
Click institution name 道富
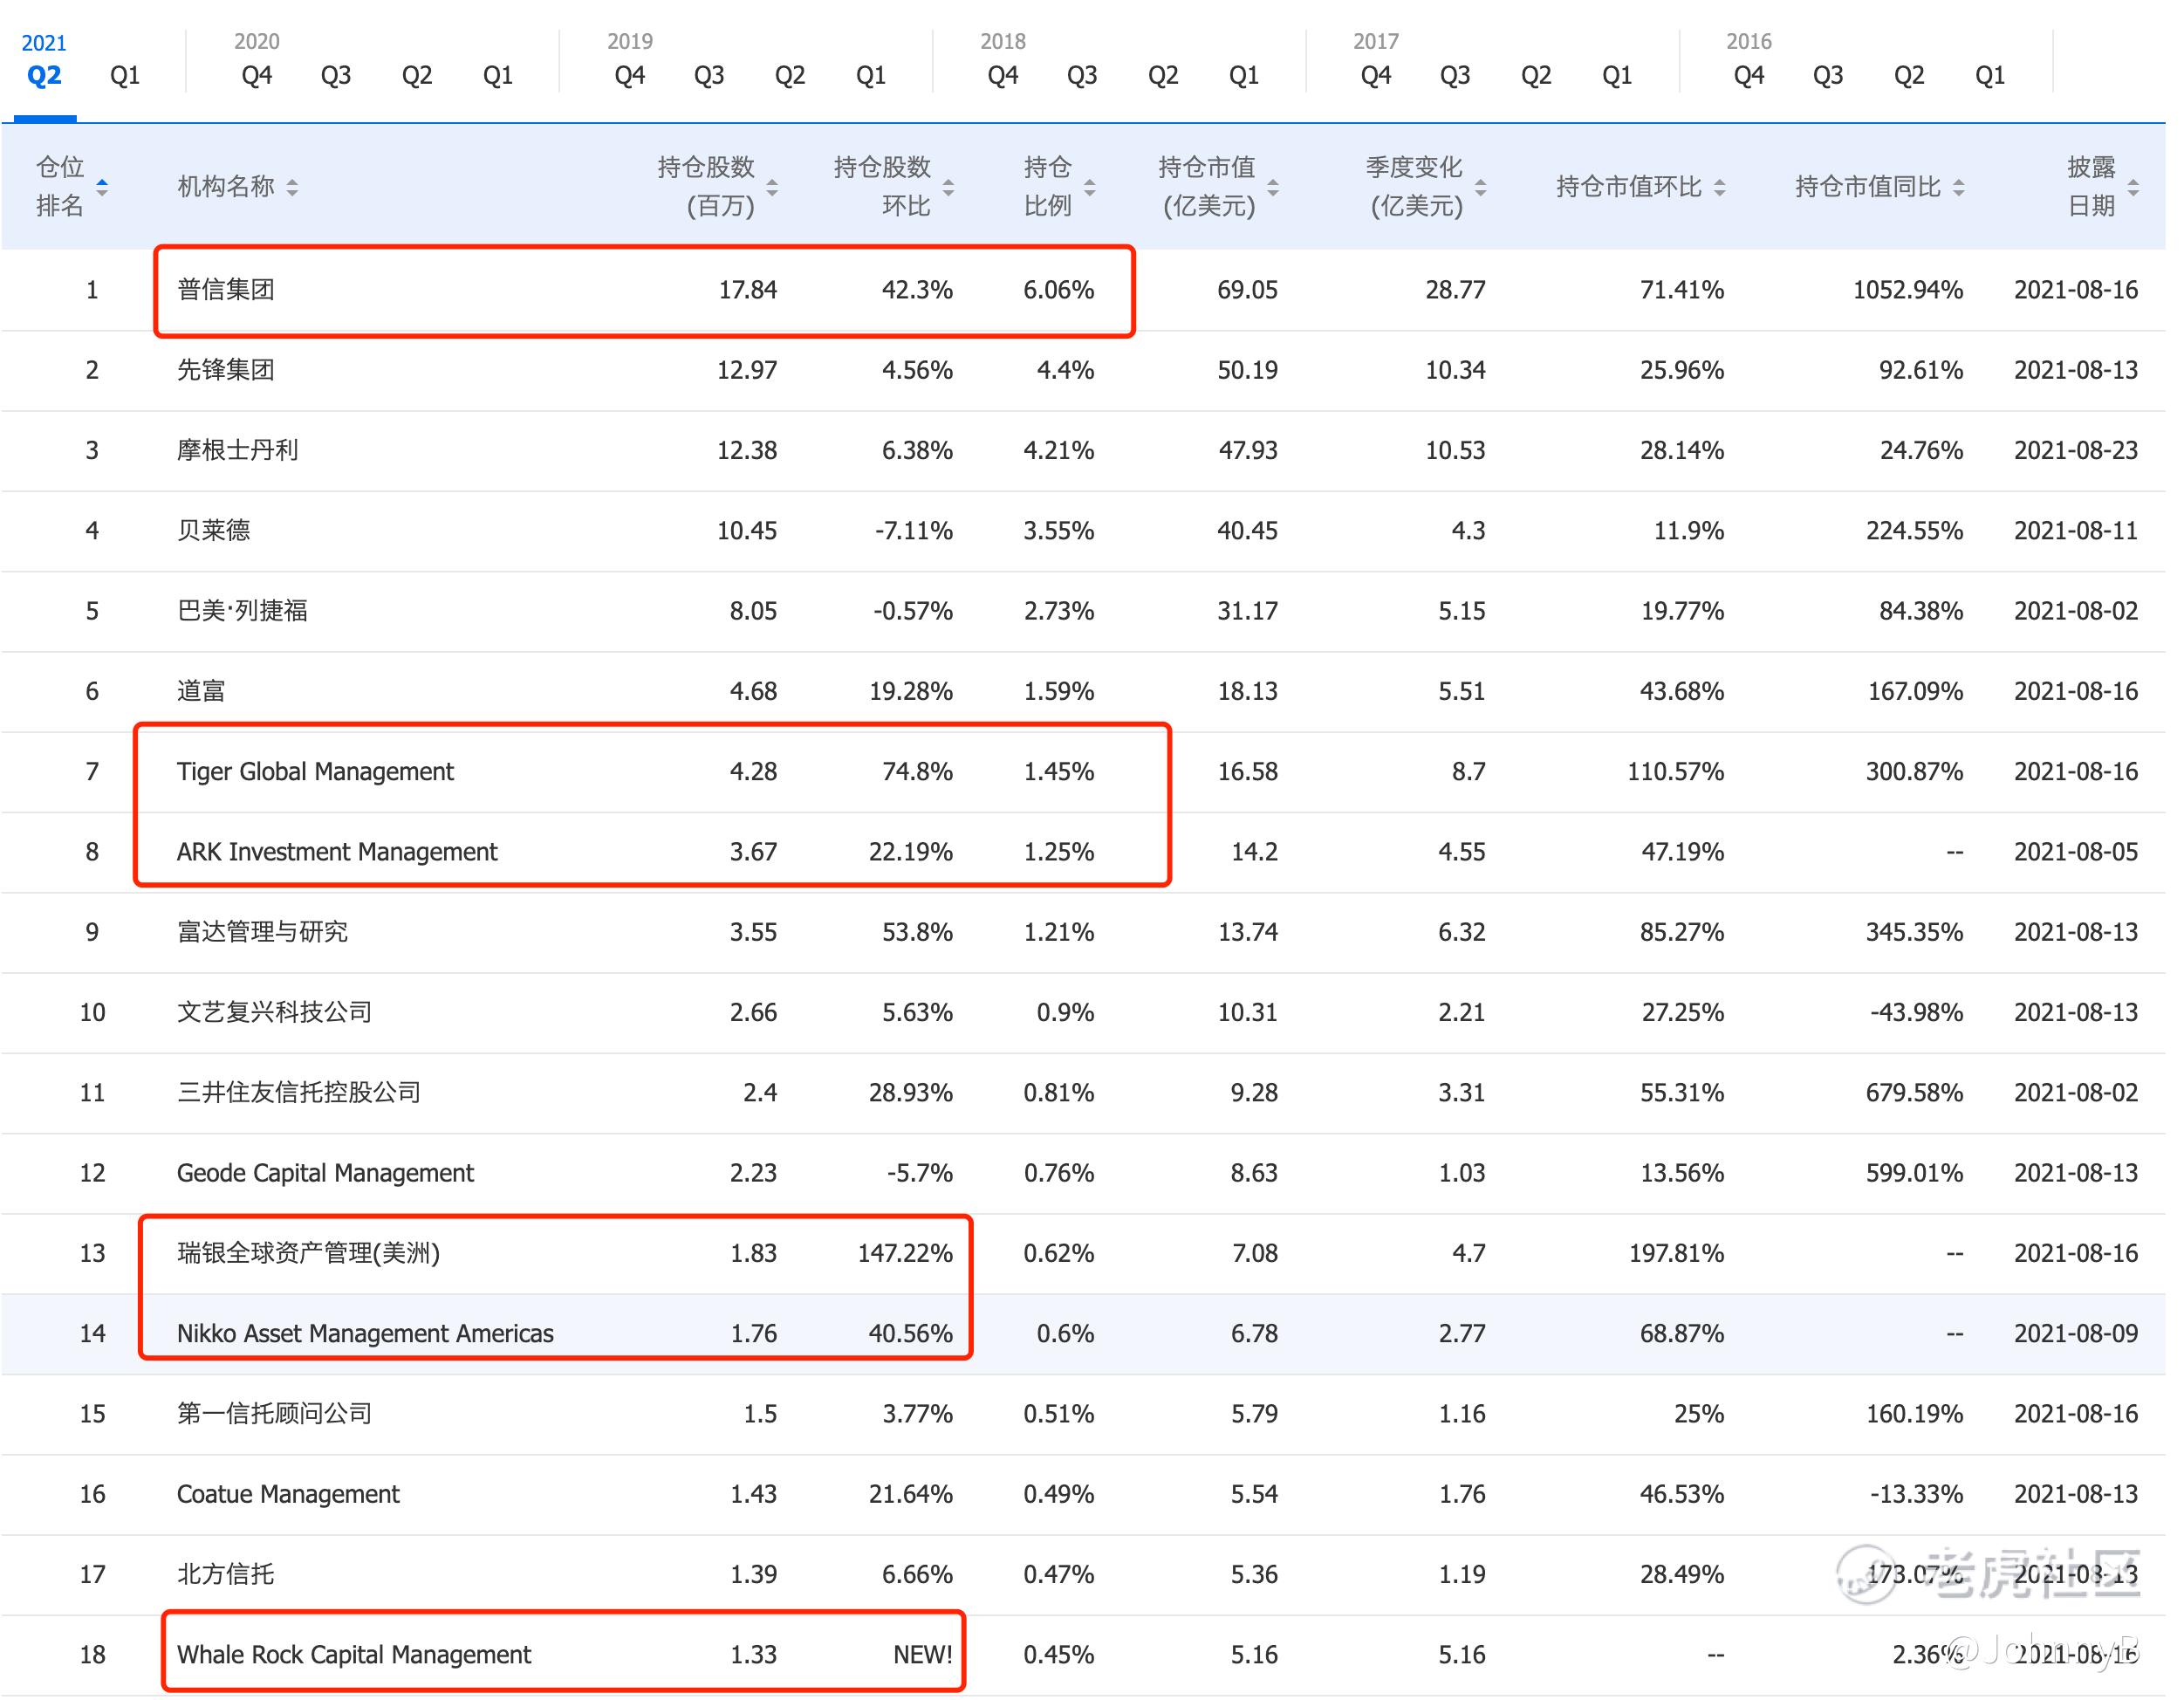(x=201, y=691)
